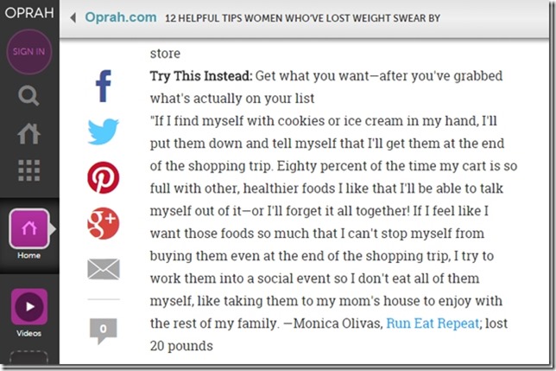Image resolution: width=556 pixels, height=371 pixels.
Task: Click gray house icon in sidebar
Action: [x=28, y=134]
